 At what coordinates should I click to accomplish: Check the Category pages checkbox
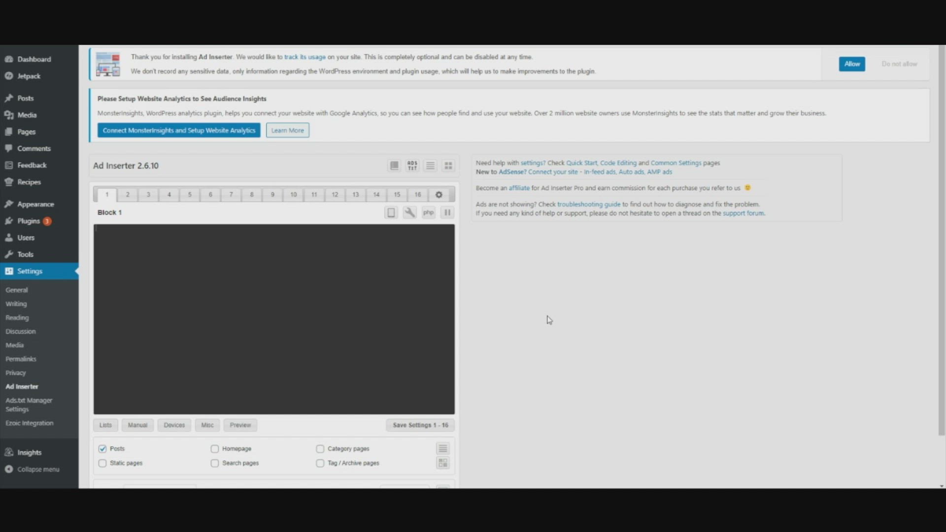pyautogui.click(x=320, y=449)
